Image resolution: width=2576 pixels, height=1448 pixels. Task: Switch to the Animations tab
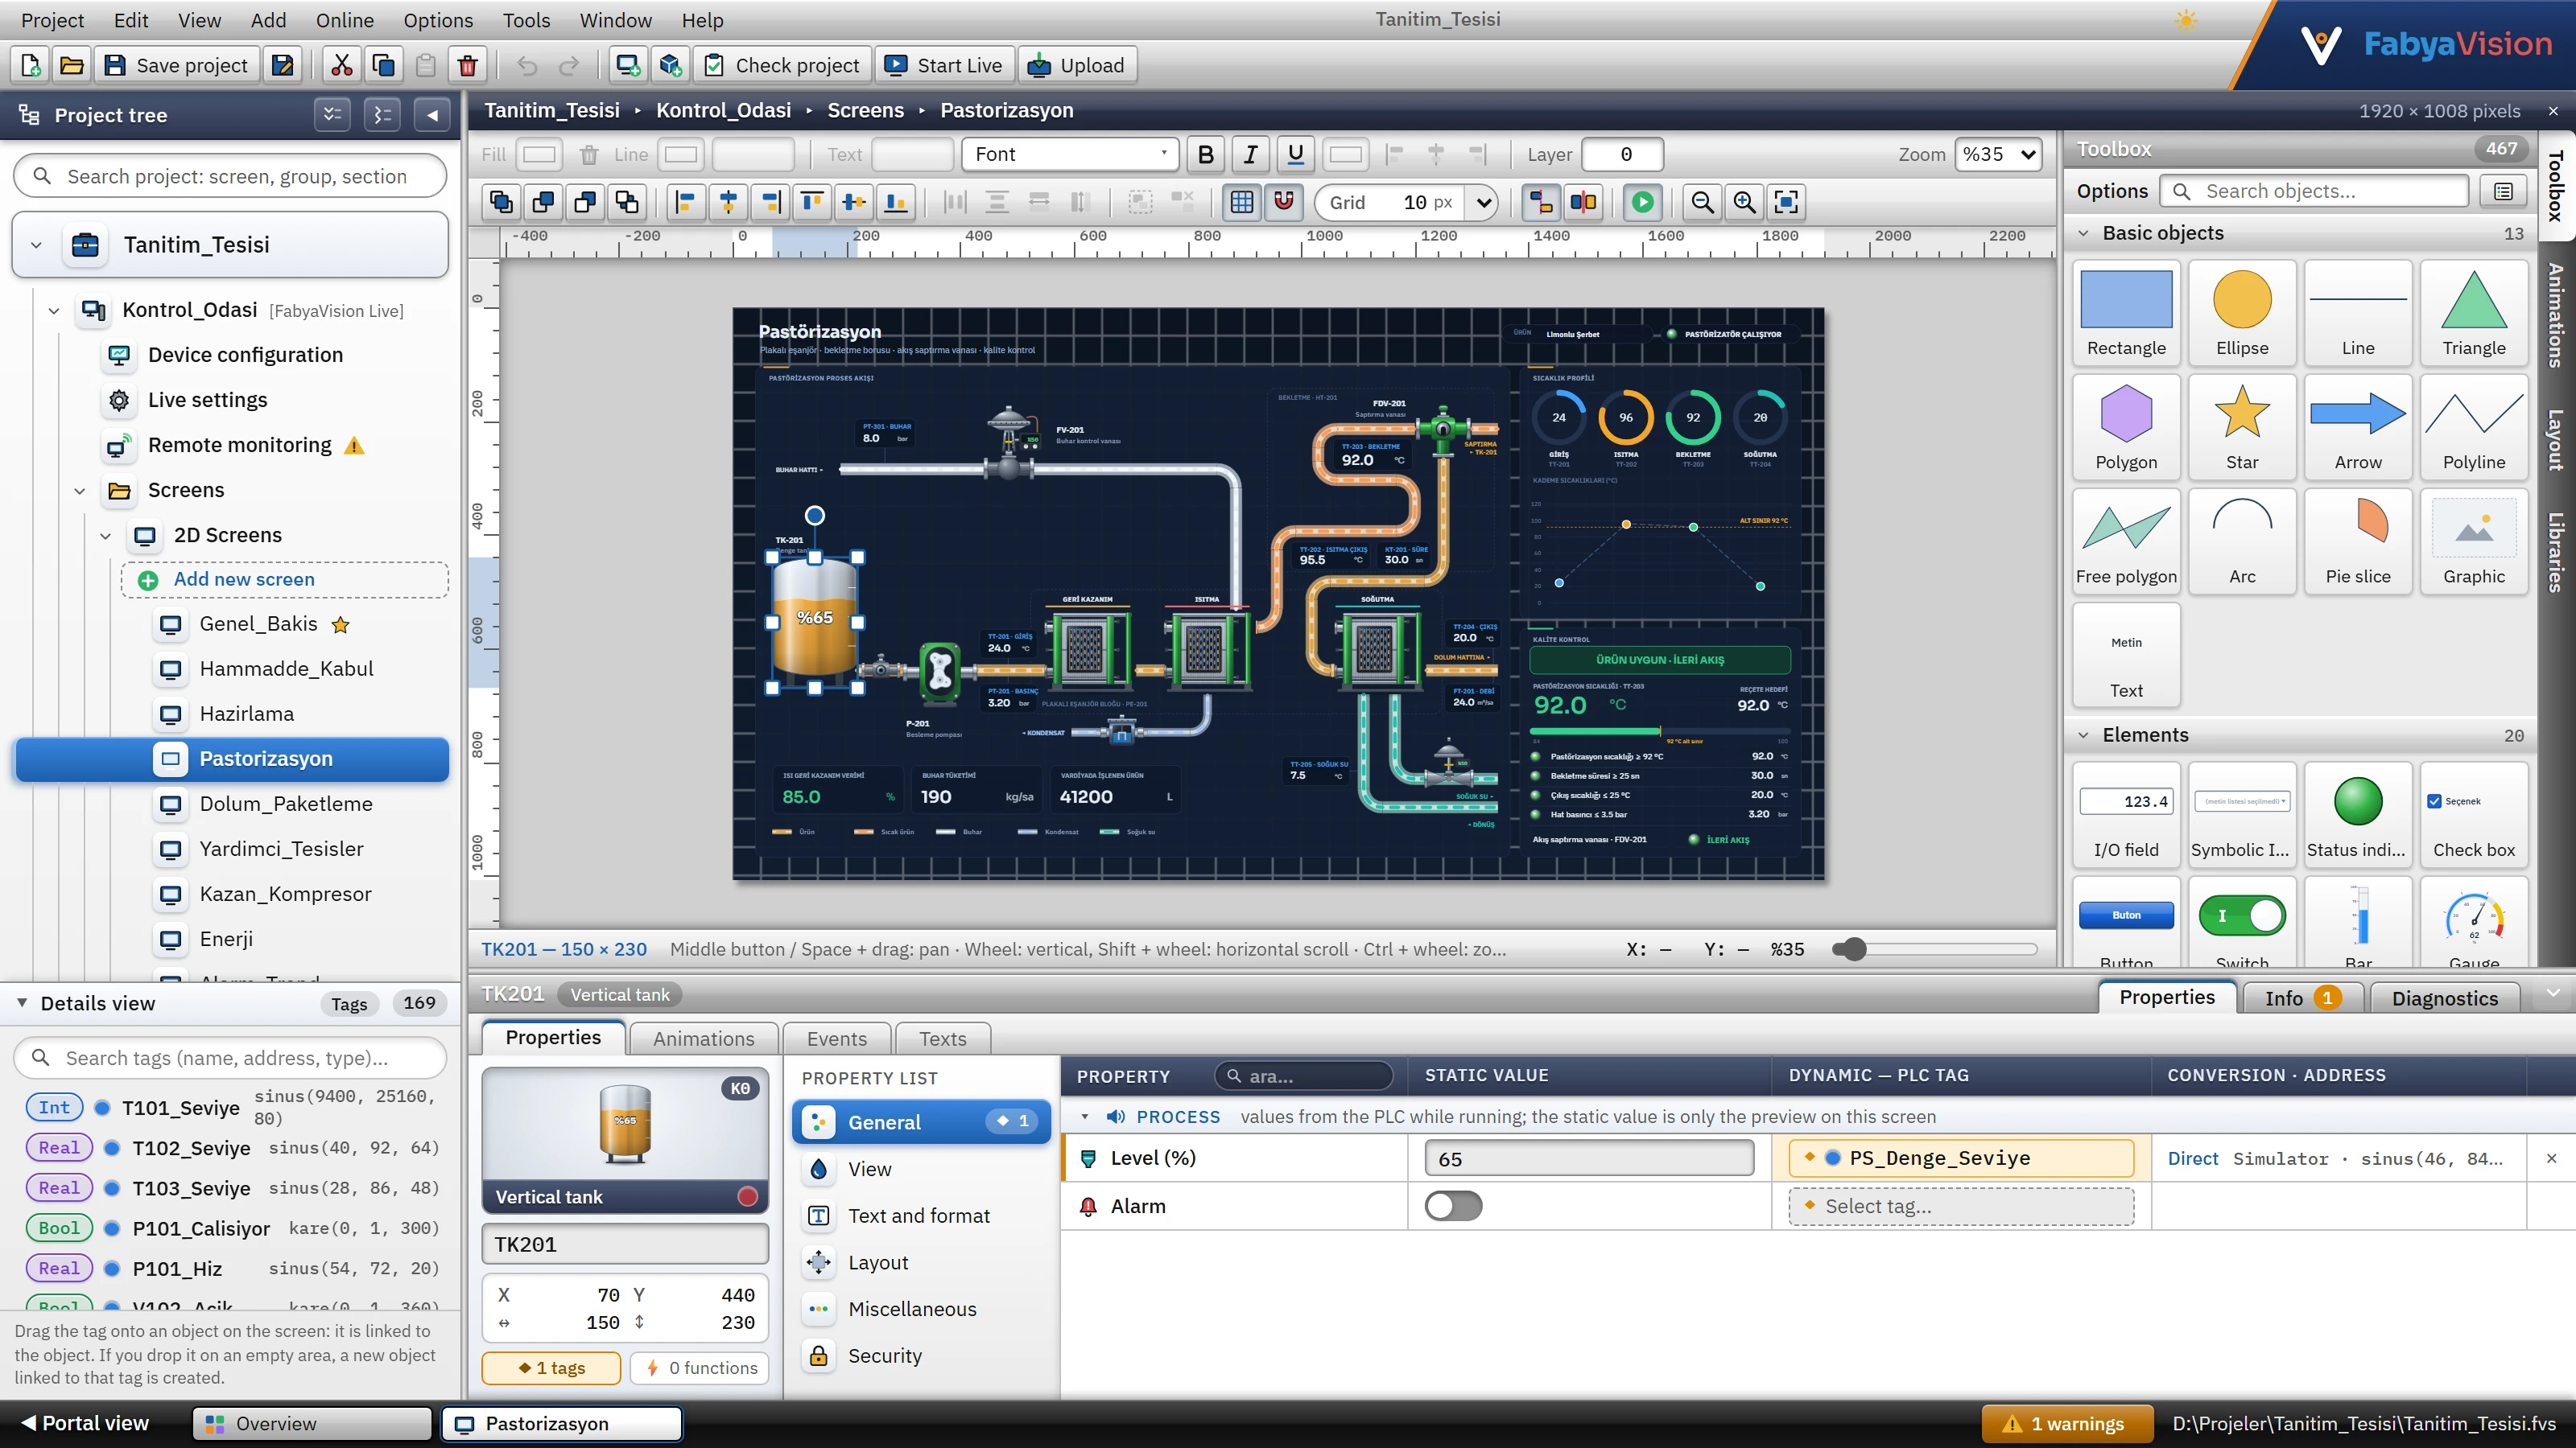[x=703, y=1039]
